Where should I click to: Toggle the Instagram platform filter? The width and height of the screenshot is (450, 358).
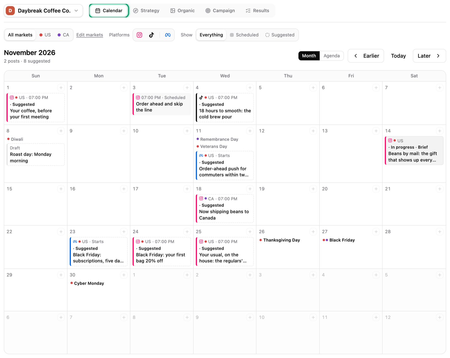coord(139,35)
